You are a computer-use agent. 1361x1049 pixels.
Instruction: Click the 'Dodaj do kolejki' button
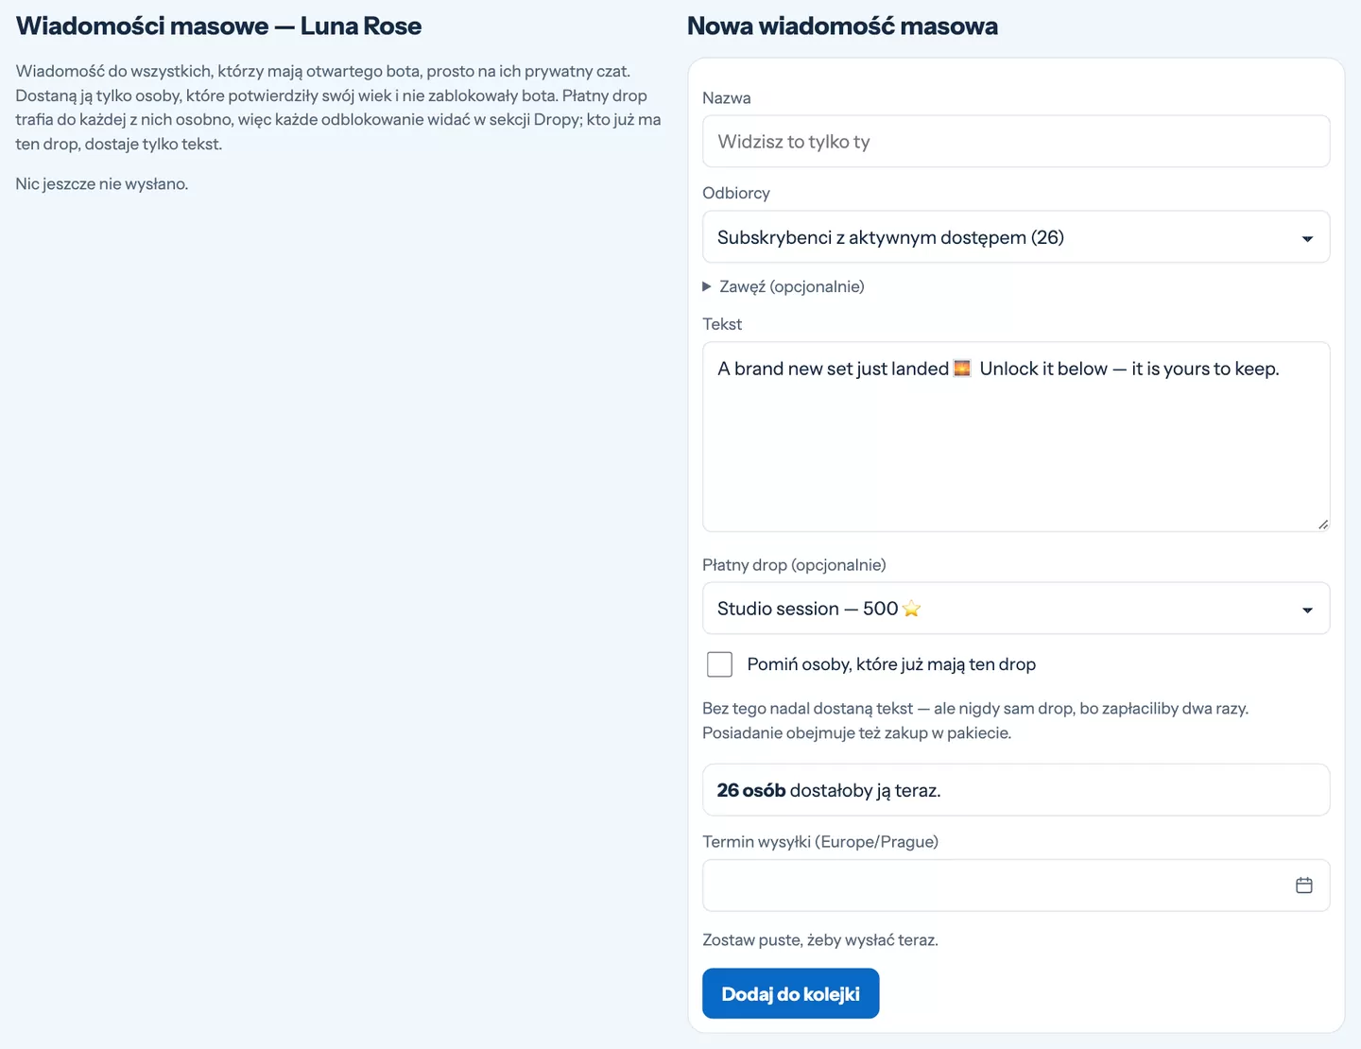tap(791, 993)
